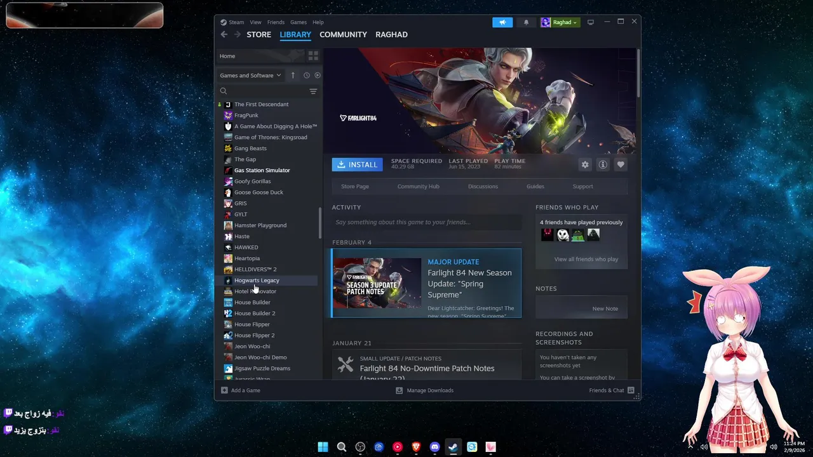Open Store Page link
The width and height of the screenshot is (813, 457).
point(355,187)
